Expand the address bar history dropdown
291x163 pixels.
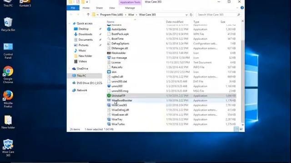[186, 15]
